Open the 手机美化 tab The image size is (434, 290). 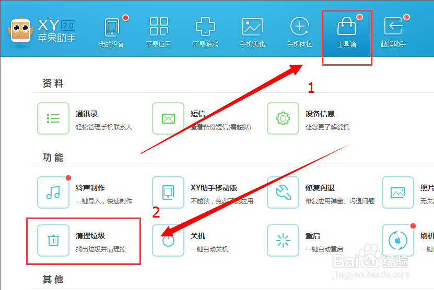coord(252,32)
